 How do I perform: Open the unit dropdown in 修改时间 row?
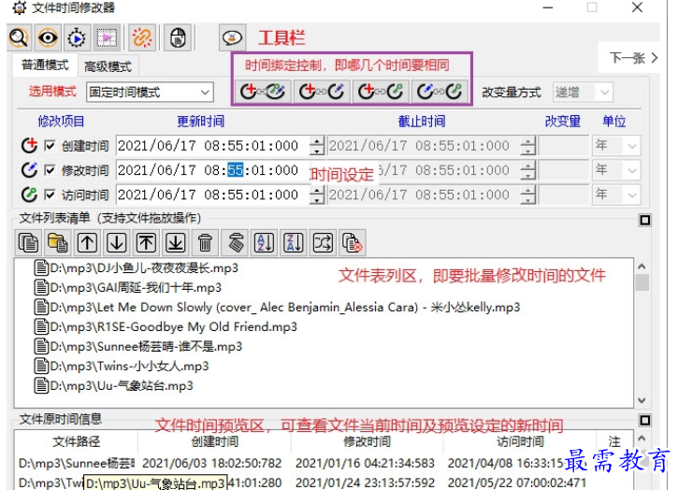pos(616,170)
